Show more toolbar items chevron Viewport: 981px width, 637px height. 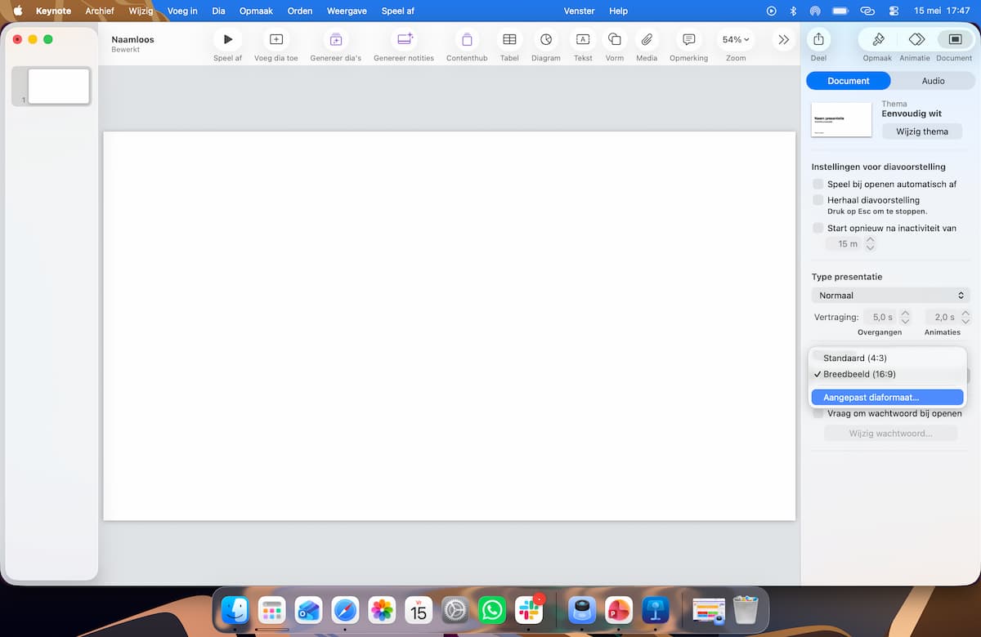[783, 39]
